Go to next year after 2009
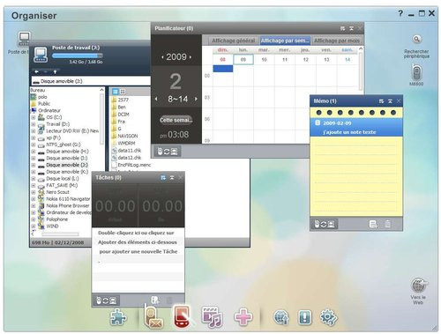The height and width of the screenshot is (334, 441). pyautogui.click(x=191, y=57)
